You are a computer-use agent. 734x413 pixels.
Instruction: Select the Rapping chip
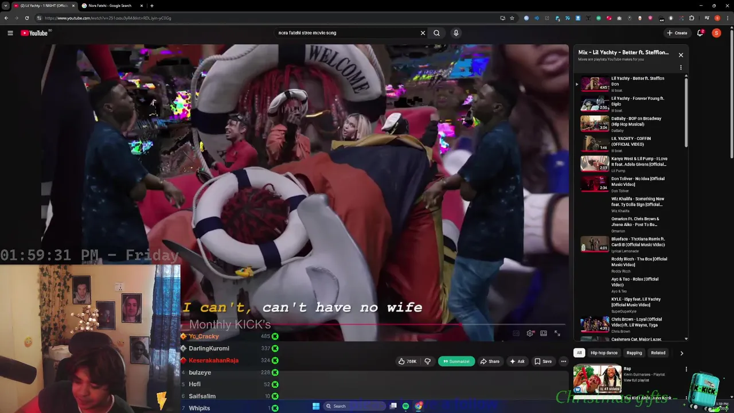point(634,353)
